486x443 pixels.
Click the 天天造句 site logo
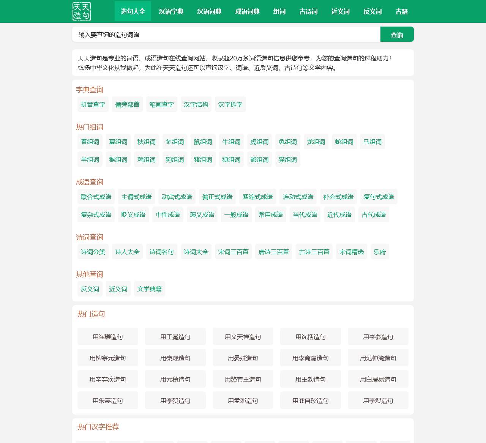pyautogui.click(x=82, y=11)
